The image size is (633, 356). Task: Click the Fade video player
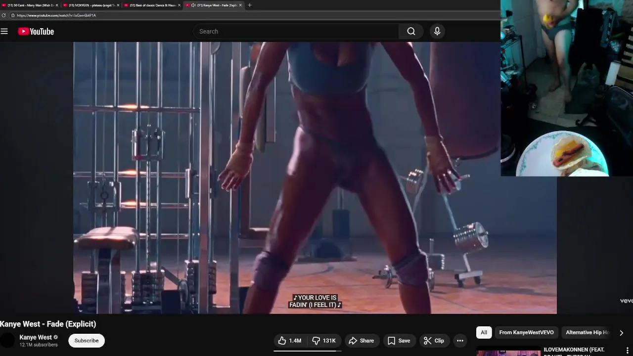pyautogui.click(x=315, y=178)
